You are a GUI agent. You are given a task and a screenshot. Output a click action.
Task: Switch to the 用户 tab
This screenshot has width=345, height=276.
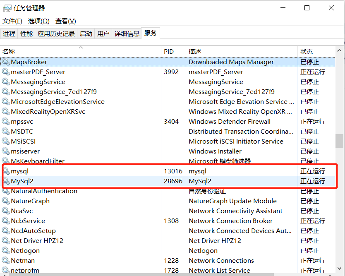[x=103, y=34]
